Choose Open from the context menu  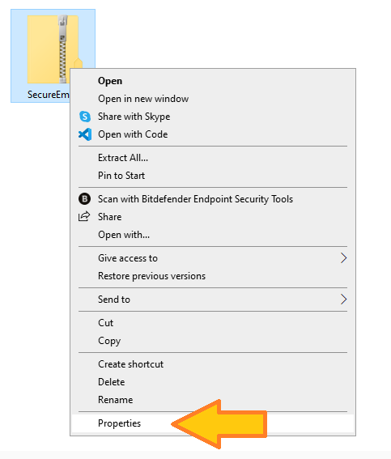coord(110,81)
